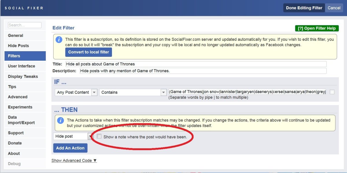The width and height of the screenshot is (347, 173).
Task: Click info icon in Actions notice
Action: [x=60, y=120]
